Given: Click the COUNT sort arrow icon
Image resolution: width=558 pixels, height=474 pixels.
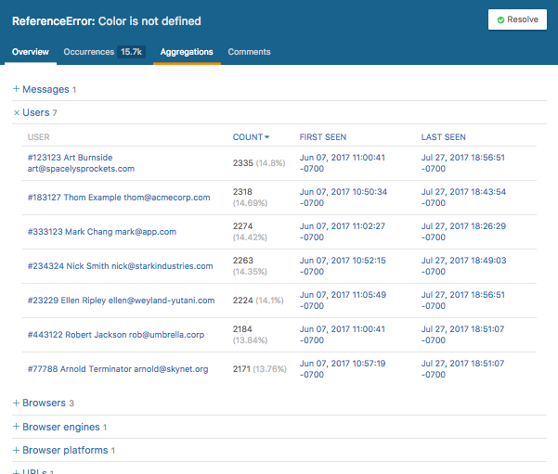Looking at the screenshot, I should pyautogui.click(x=266, y=137).
